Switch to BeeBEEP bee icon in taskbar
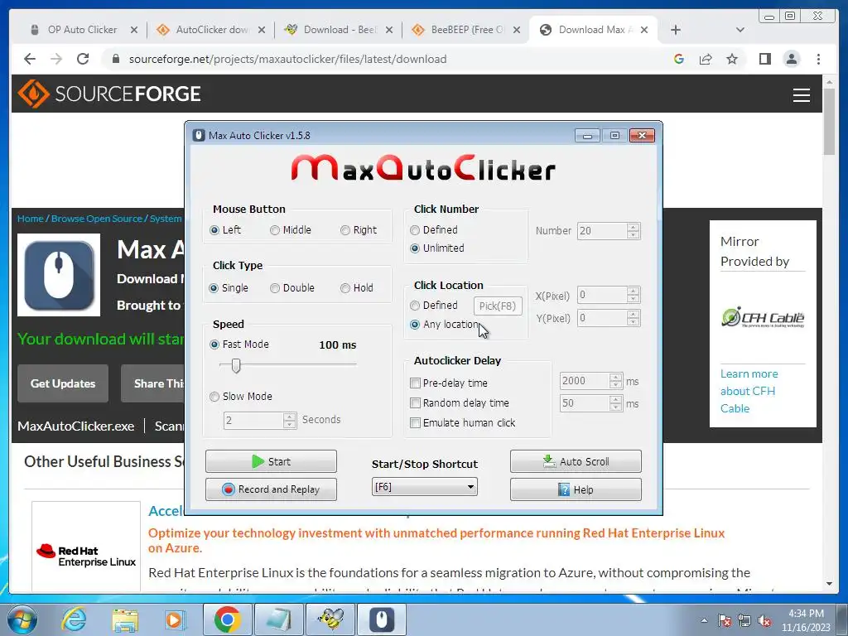This screenshot has width=848, height=636. pos(330,619)
